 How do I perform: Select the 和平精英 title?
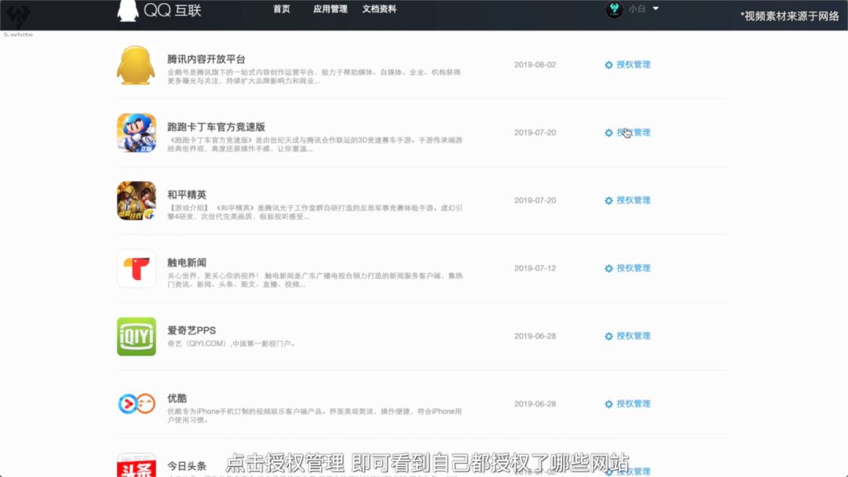pyautogui.click(x=187, y=195)
